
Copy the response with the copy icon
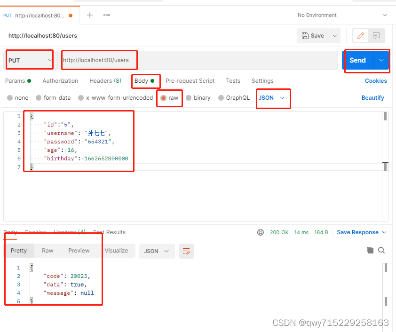point(370,250)
